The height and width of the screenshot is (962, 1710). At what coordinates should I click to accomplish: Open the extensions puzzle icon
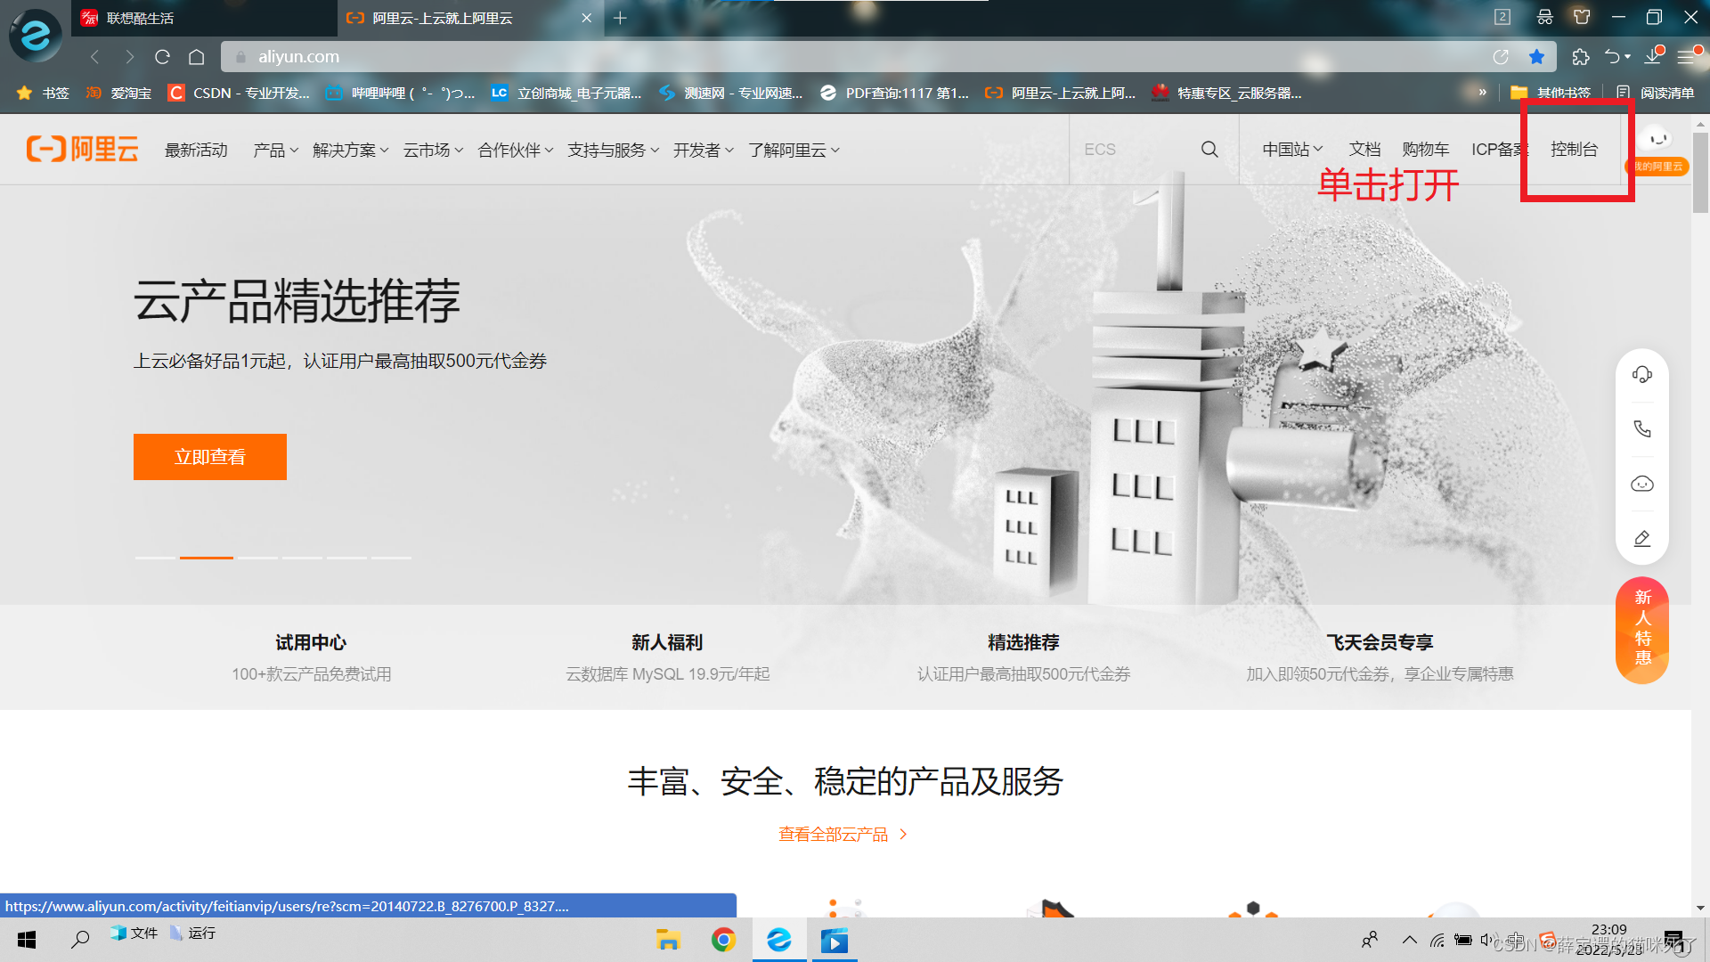click(x=1580, y=57)
